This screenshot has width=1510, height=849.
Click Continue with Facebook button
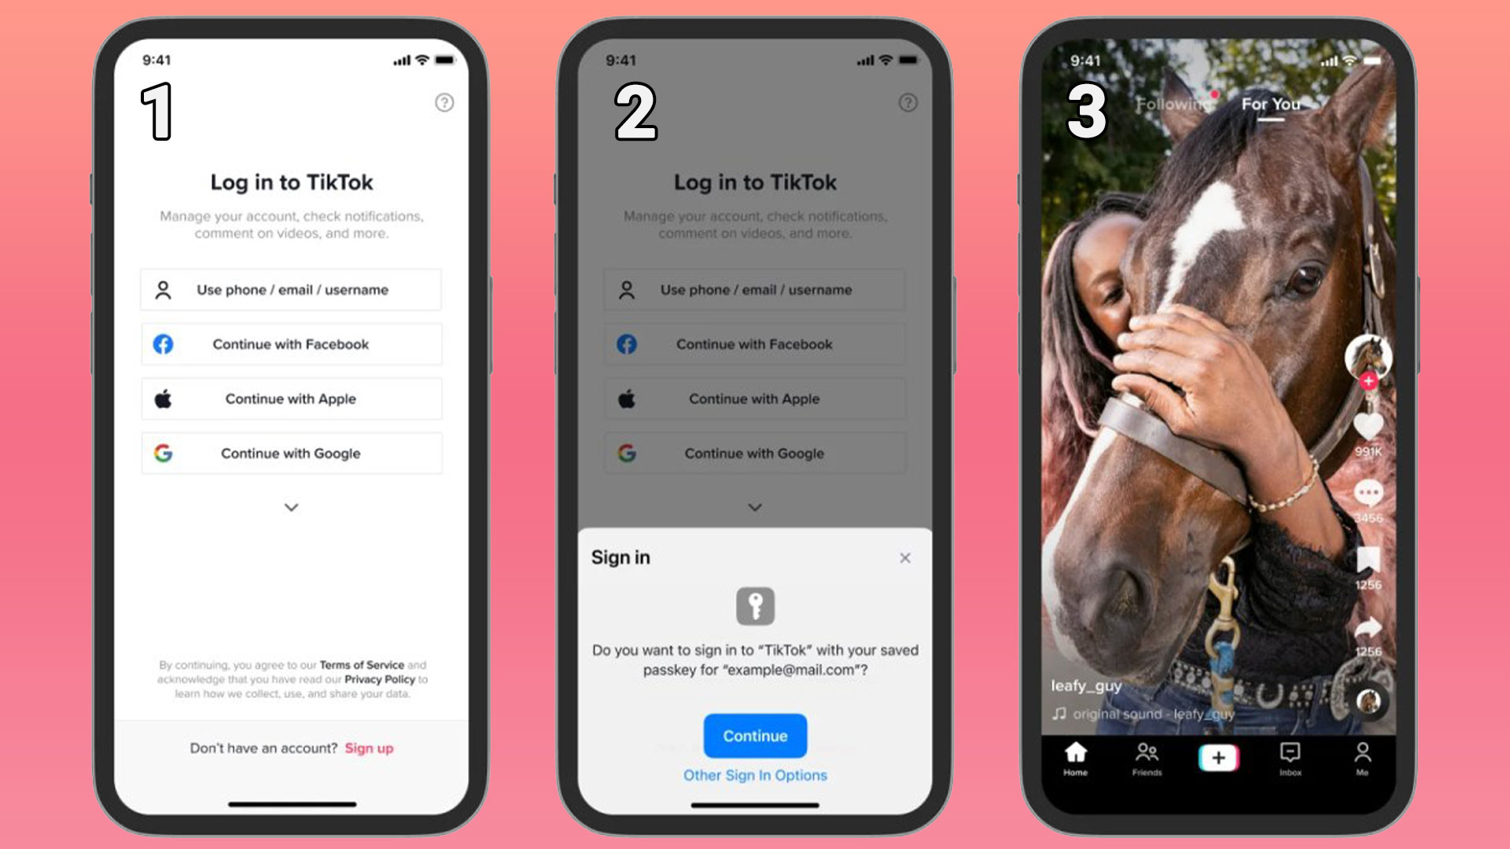pyautogui.click(x=292, y=344)
